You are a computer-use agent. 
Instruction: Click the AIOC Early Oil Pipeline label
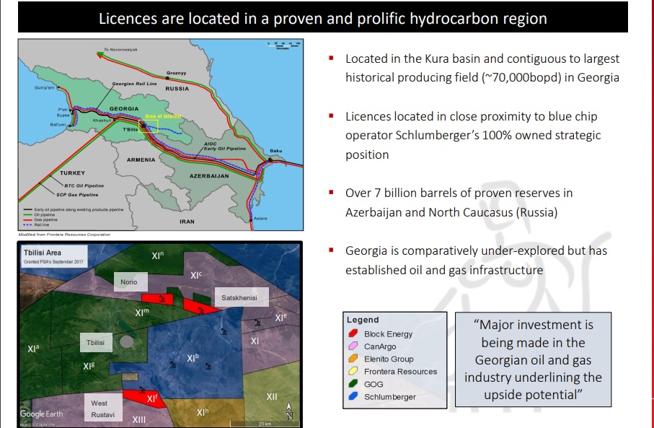coord(224,146)
